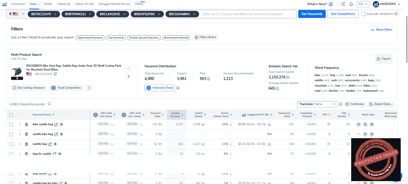Show Keyword Sales graph for bike saddle bag (143)
This screenshot has width=408, height=184.
pyautogui.click(x=161, y=125)
